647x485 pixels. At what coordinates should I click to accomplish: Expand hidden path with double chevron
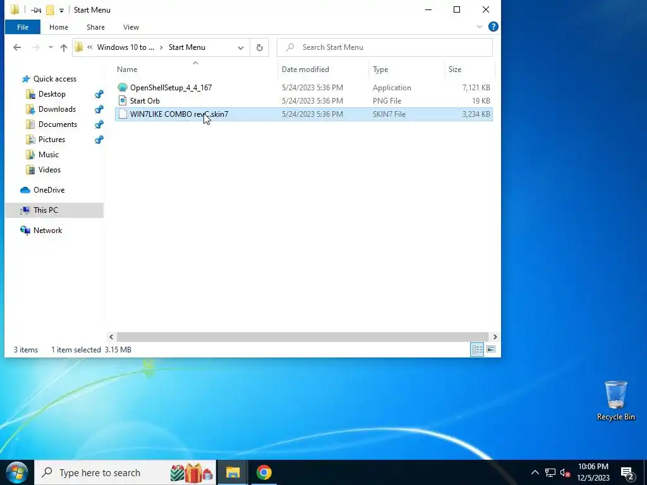[x=90, y=47]
